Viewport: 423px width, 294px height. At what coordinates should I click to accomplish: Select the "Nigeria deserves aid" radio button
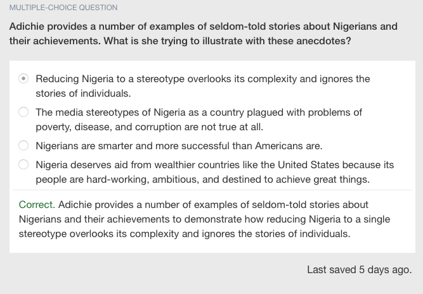coord(23,164)
